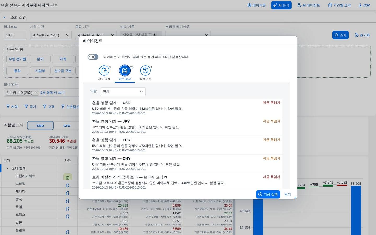
Task: Open the 역할 dropdown showing 전체
Action: [x=123, y=92]
